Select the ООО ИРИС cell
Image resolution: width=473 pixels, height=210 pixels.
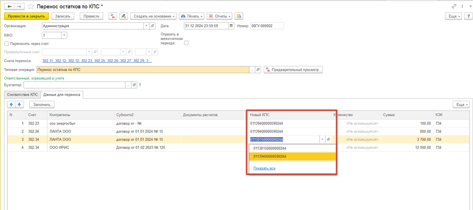point(80,147)
